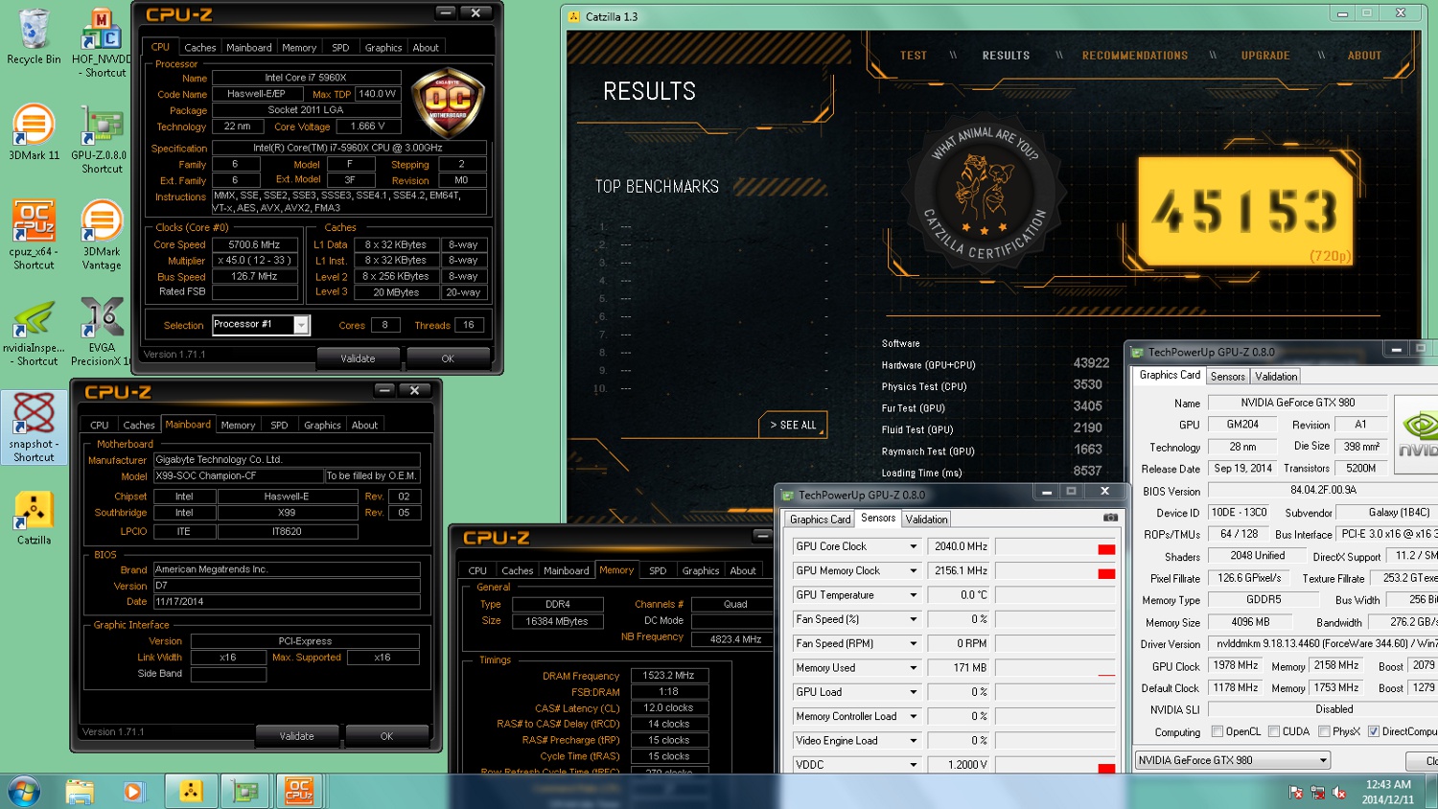The height and width of the screenshot is (809, 1438).
Task: Select the snapshot Shortcut desktop icon
Action: click(34, 428)
